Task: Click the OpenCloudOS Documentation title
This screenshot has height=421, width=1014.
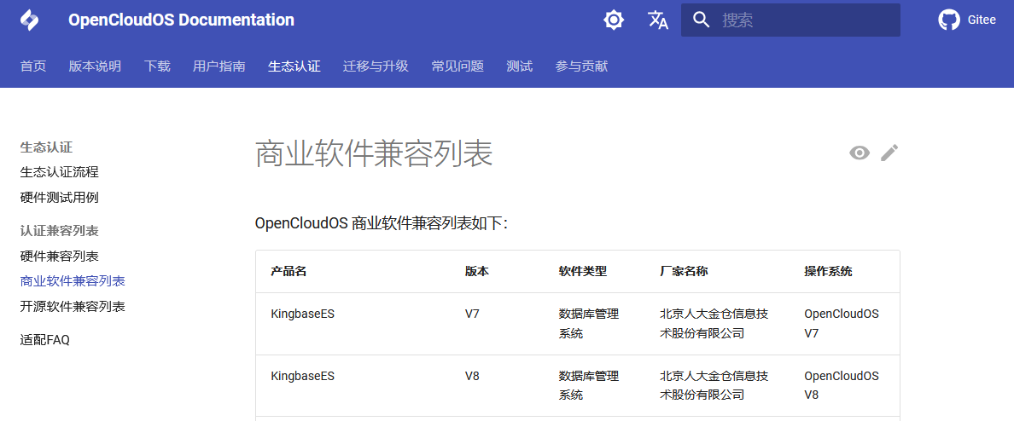Action: pyautogui.click(x=181, y=20)
